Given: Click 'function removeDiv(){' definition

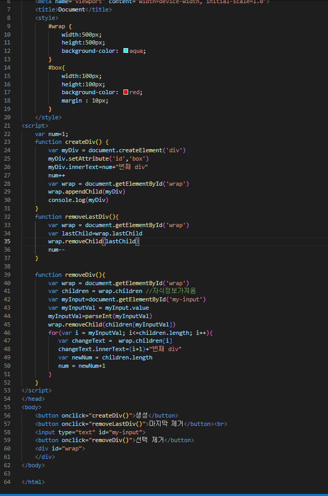Looking at the screenshot, I should point(70,275).
